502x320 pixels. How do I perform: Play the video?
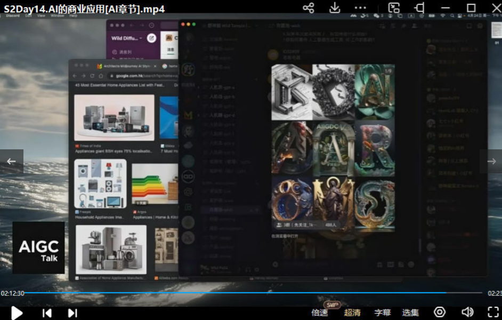(x=17, y=313)
